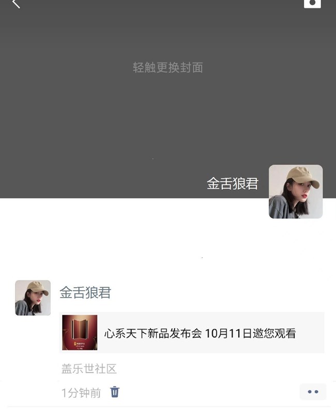Tap the post author name 金舌狼君

click(85, 292)
